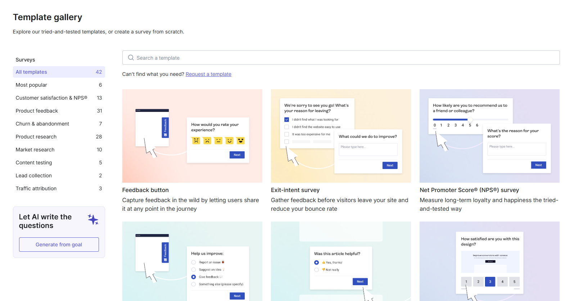Viewport: 579px width, 301px height.
Task: Click the AI sparkle stars icon
Action: 93,219
